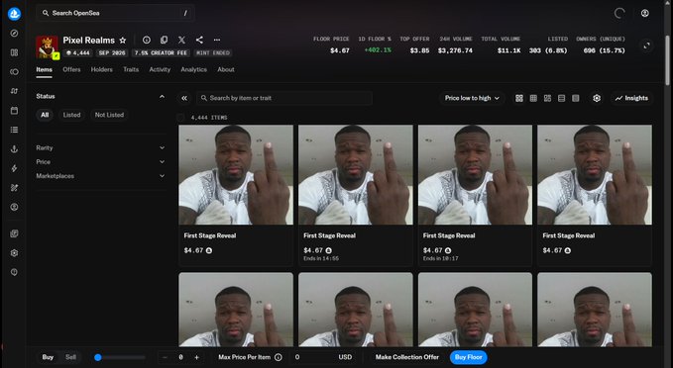Tick the select-all checkbox beside 4,444 ITEMS
The image size is (673, 368).
pyautogui.click(x=180, y=118)
